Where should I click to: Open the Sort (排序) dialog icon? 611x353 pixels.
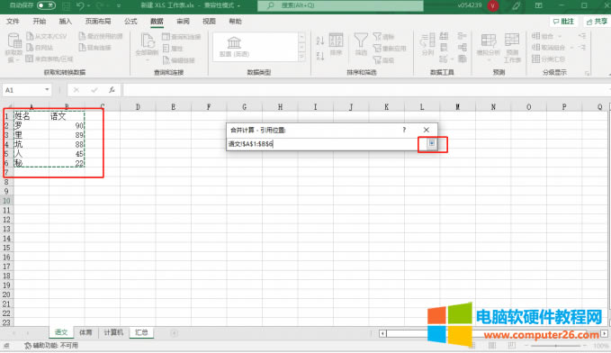point(336,41)
